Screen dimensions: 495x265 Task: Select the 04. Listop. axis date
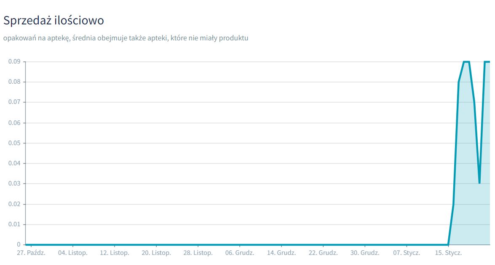(72, 253)
